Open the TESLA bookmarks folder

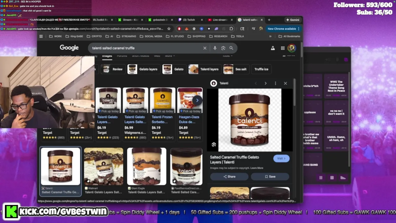(237, 36)
